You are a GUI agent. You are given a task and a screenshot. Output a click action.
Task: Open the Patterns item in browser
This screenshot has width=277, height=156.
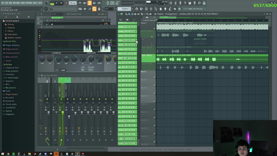[11, 28]
